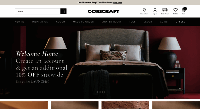Select the first carousel dot

(x=98, y=92)
